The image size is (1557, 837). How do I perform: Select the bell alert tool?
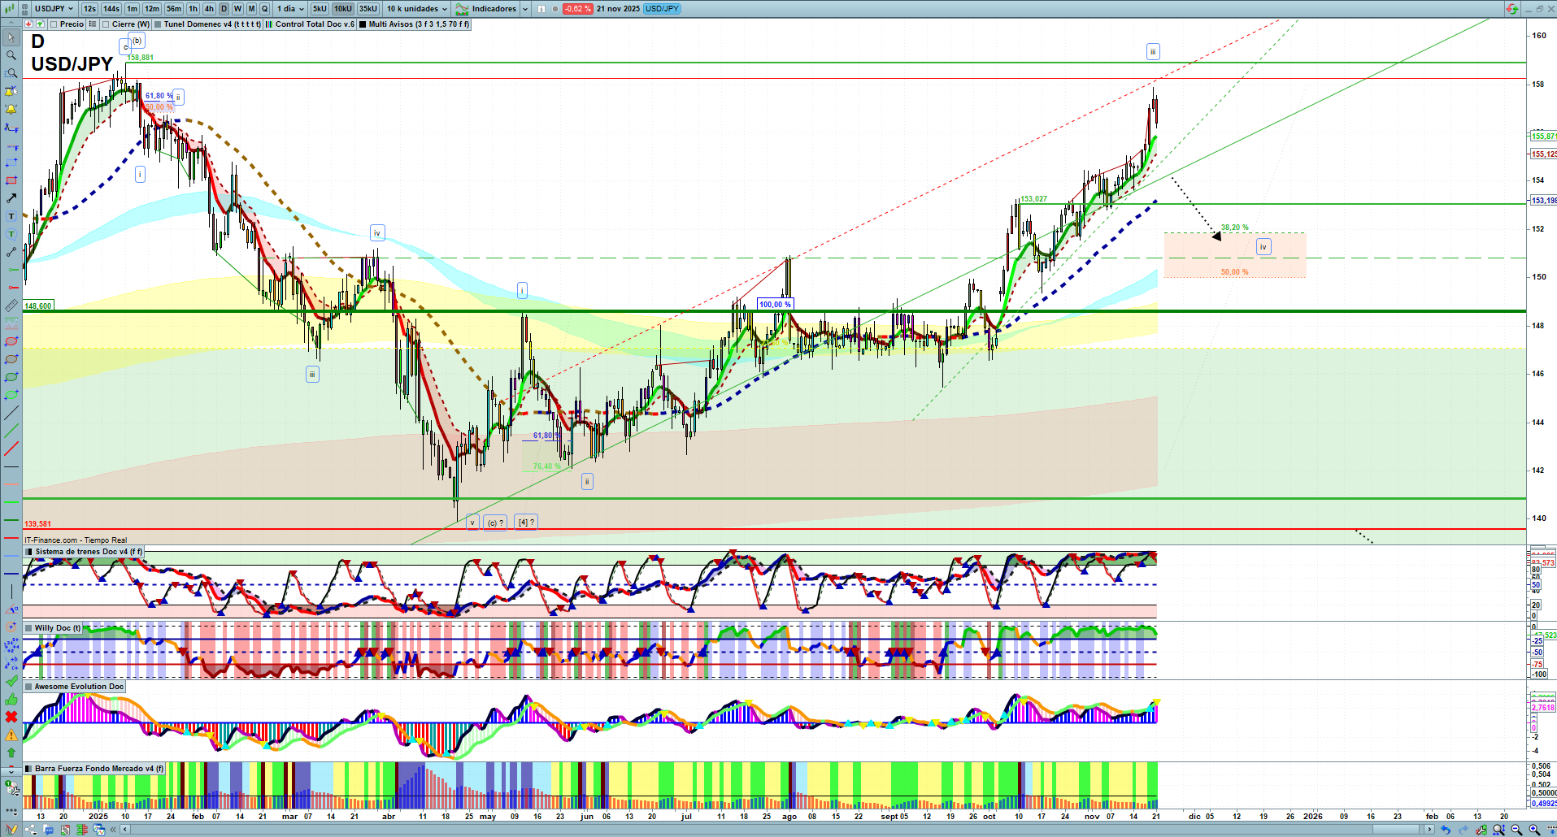click(x=11, y=109)
